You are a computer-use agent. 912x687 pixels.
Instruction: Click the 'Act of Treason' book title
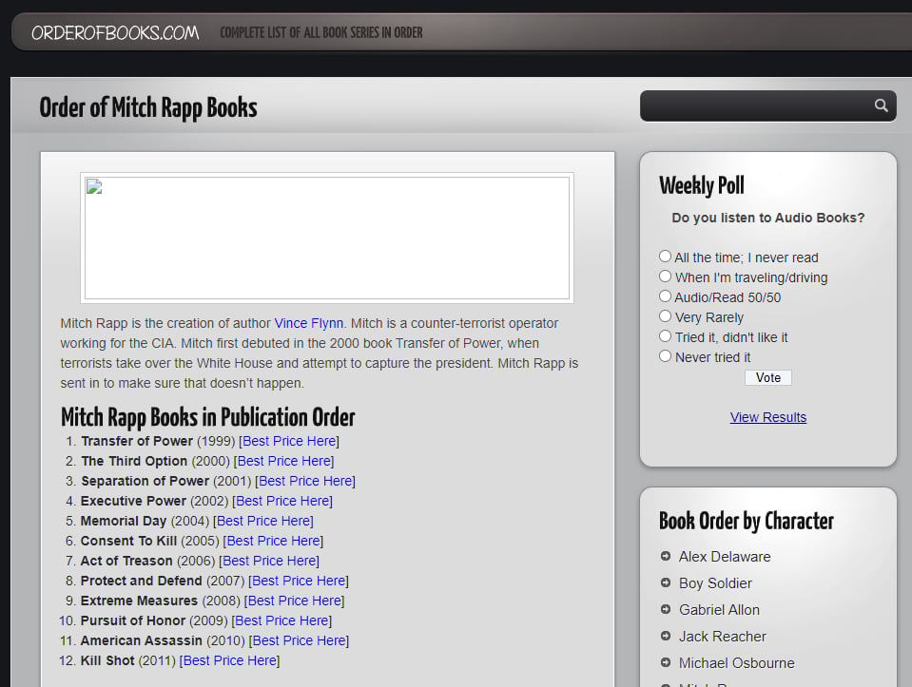[x=126, y=561]
